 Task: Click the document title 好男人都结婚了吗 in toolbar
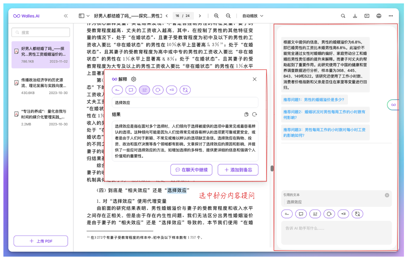point(128,16)
